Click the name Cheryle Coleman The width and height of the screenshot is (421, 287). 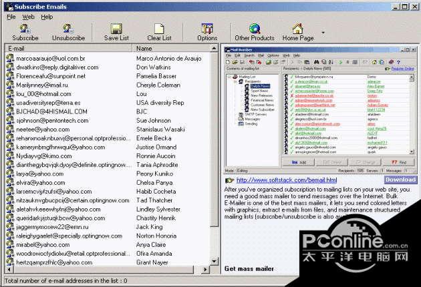pyautogui.click(x=158, y=85)
